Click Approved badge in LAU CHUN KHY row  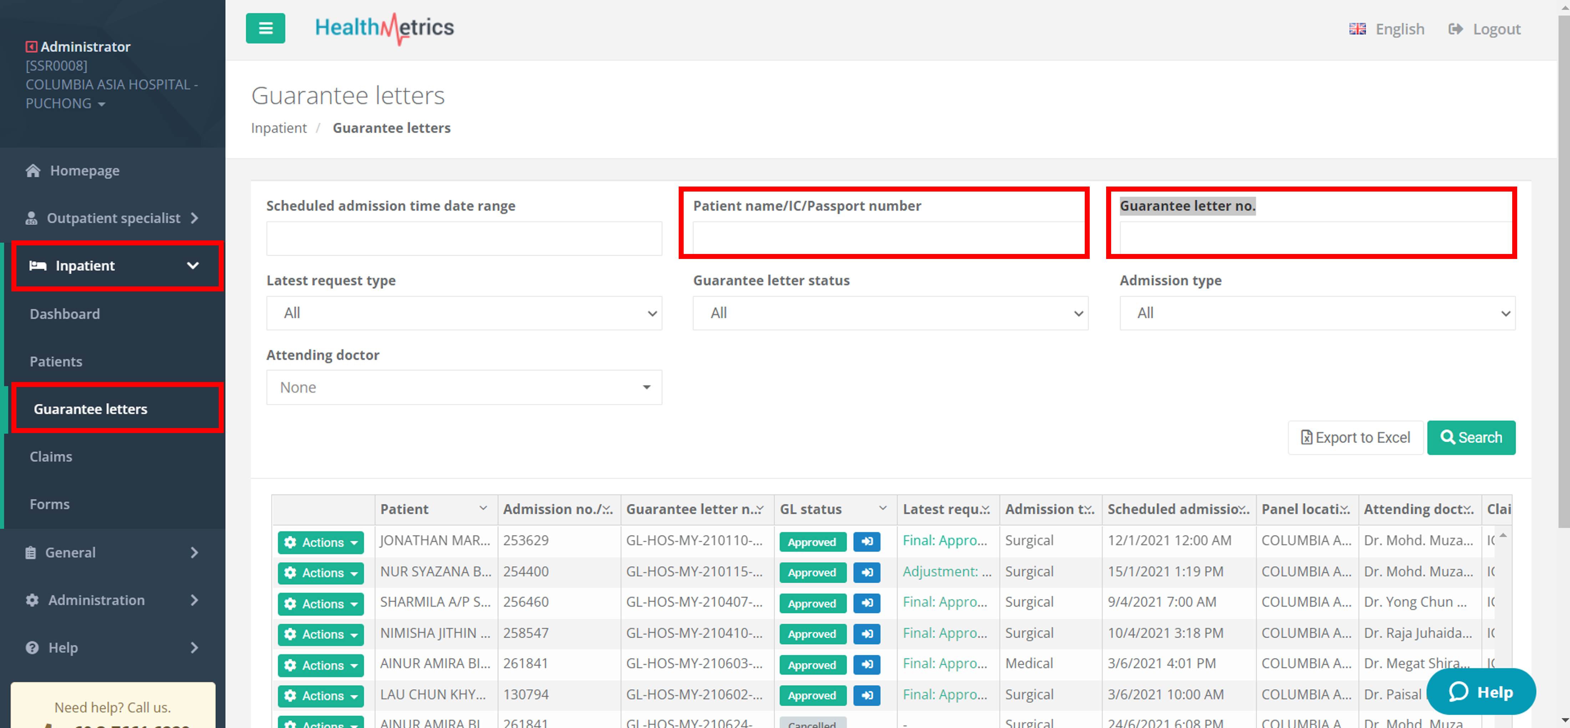[x=812, y=696]
